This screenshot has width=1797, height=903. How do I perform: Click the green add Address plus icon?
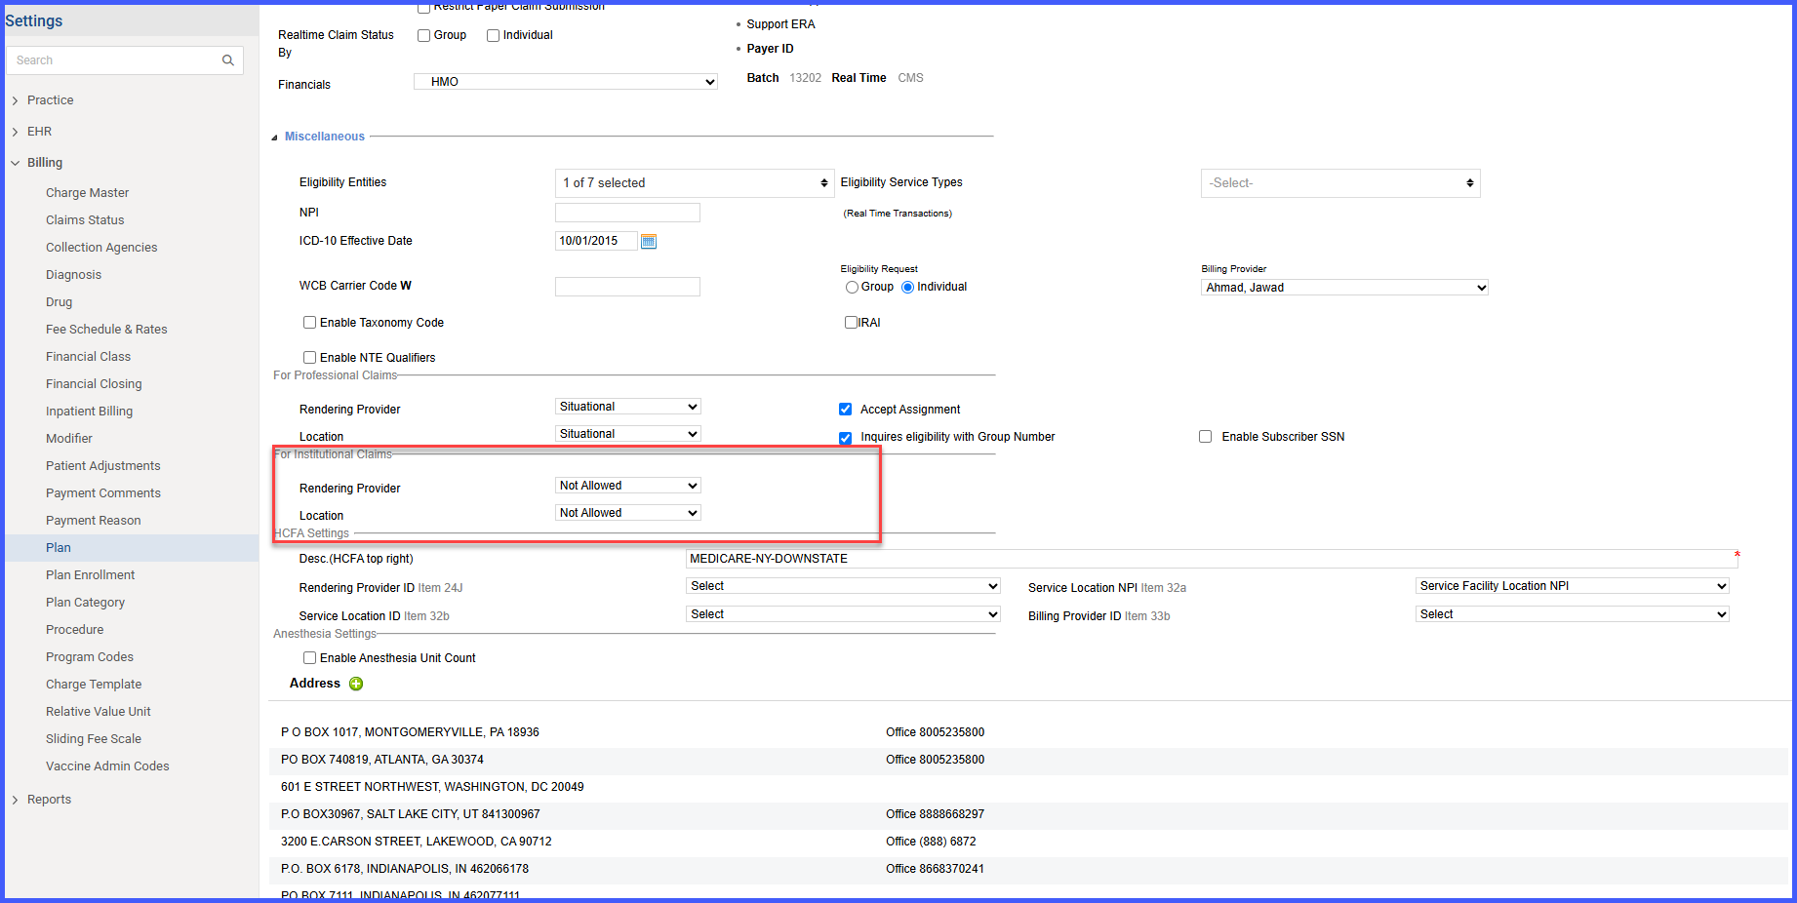pos(356,684)
